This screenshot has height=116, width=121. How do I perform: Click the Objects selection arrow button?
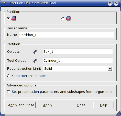(35, 51)
